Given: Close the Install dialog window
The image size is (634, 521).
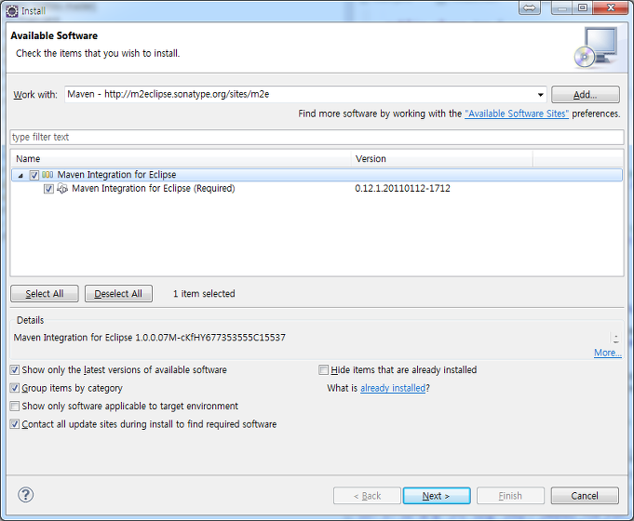Looking at the screenshot, I should coord(612,7).
